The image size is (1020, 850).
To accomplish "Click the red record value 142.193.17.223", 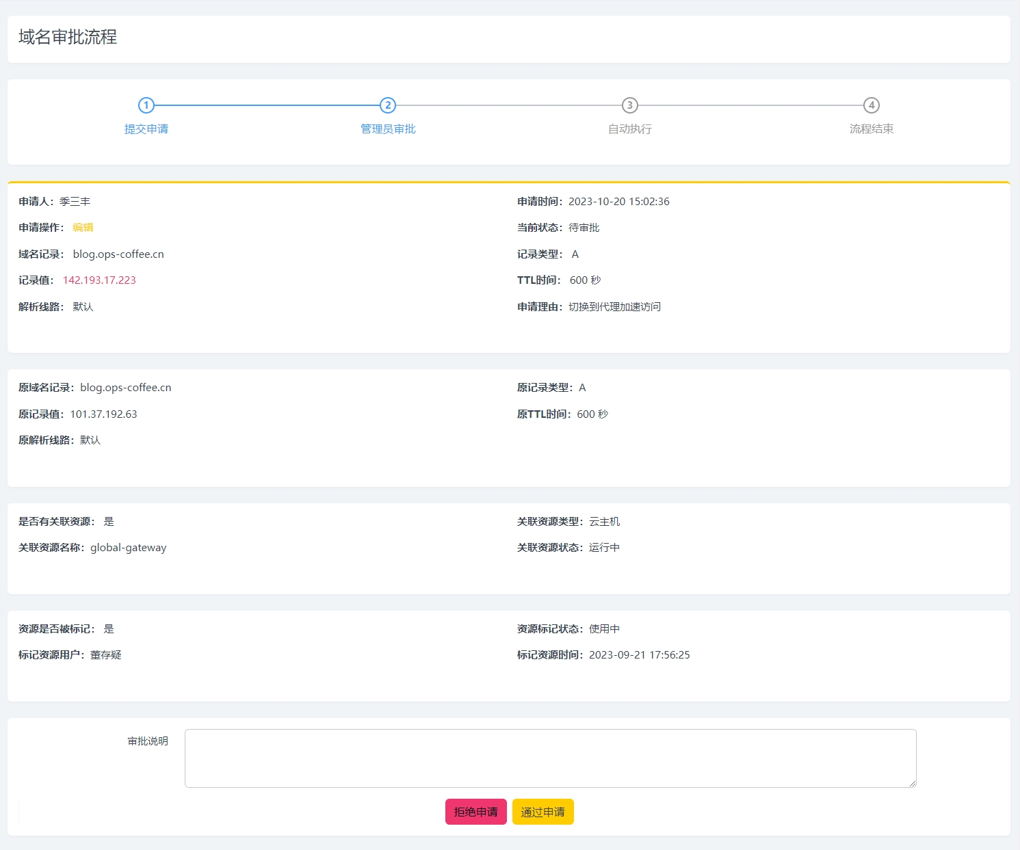I will [x=99, y=280].
